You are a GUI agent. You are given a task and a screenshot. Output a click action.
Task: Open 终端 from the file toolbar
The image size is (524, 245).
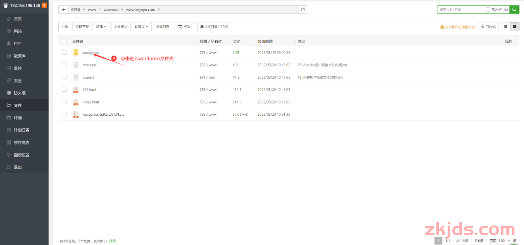point(184,27)
